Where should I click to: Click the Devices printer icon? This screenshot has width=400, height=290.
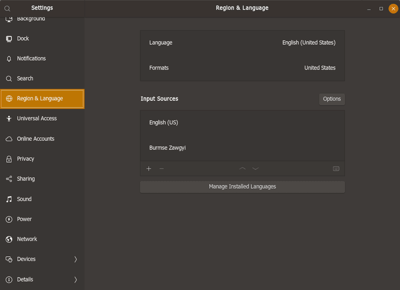pos(9,259)
